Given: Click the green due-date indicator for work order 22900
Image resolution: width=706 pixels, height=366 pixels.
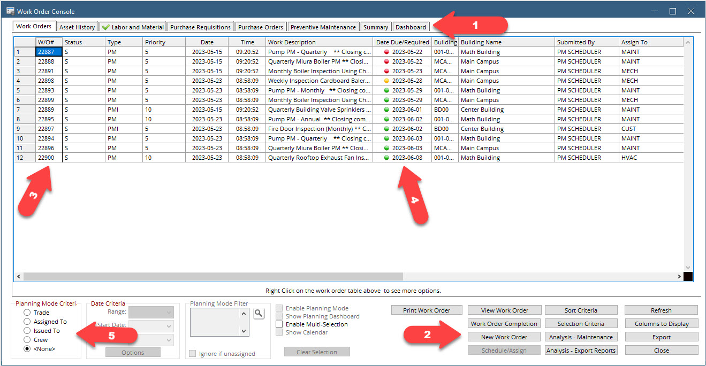Looking at the screenshot, I should click(386, 158).
